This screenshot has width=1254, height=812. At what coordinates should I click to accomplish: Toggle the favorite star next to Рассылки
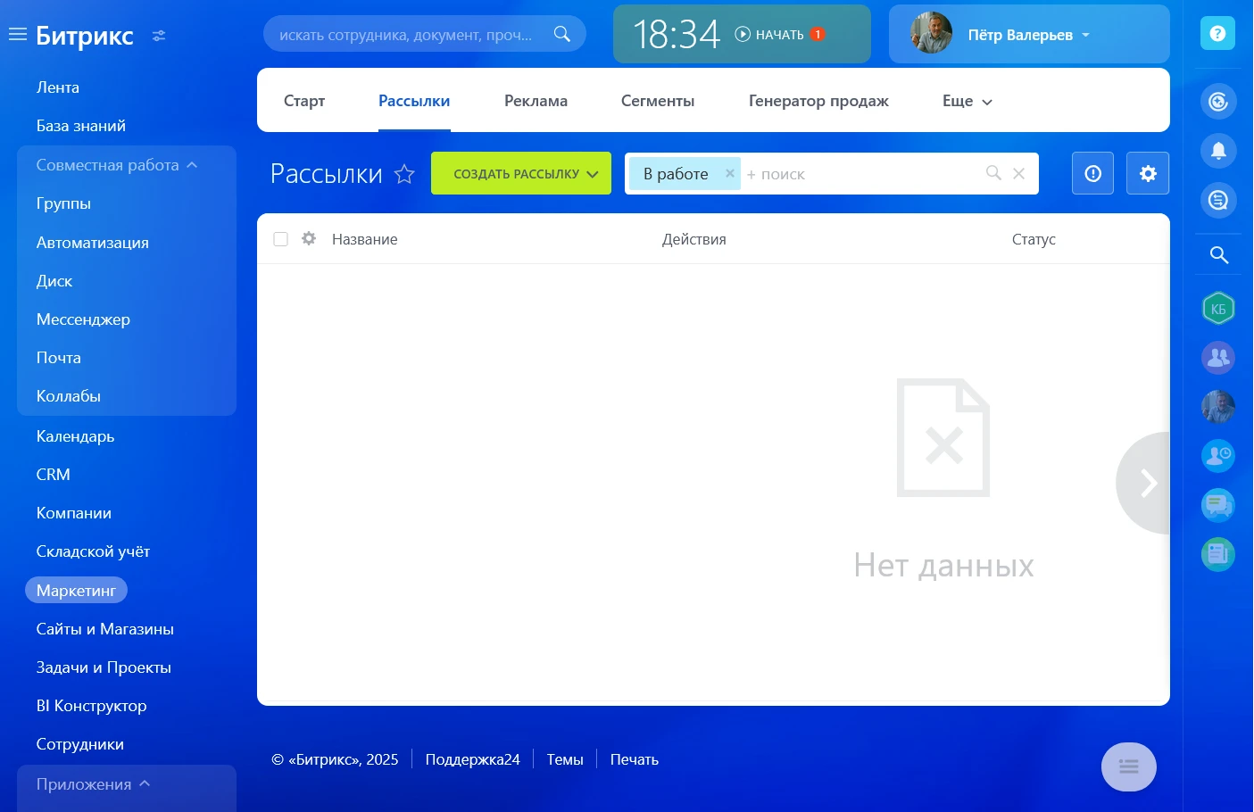pos(404,174)
